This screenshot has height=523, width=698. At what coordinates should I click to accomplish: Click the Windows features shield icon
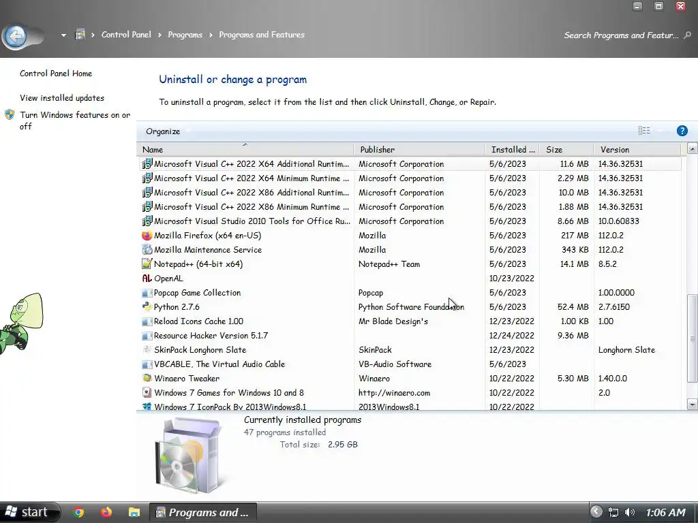(x=10, y=114)
